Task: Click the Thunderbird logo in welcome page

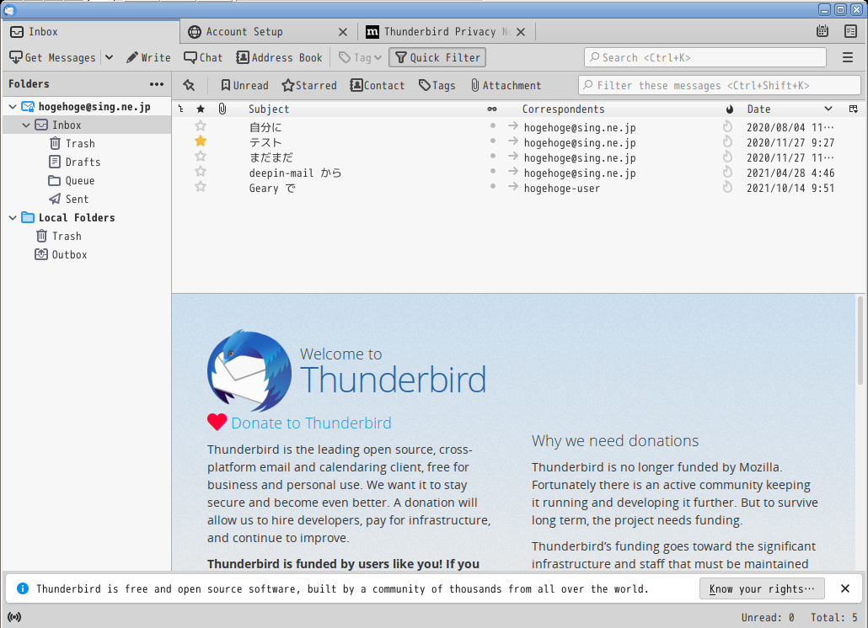Action: pyautogui.click(x=249, y=370)
